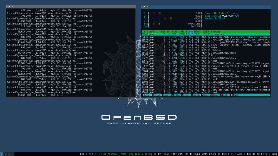Click the PID column header
Image resolution: width=278 pixels, height=156 pixels.
click(x=145, y=32)
